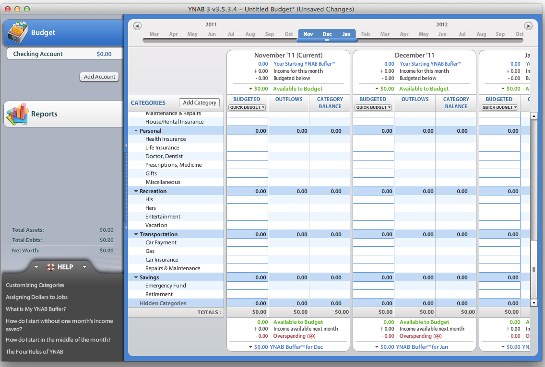This screenshot has height=367, width=545.
Task: Jump to Oct 2011 in timeline
Action: pyautogui.click(x=289, y=34)
